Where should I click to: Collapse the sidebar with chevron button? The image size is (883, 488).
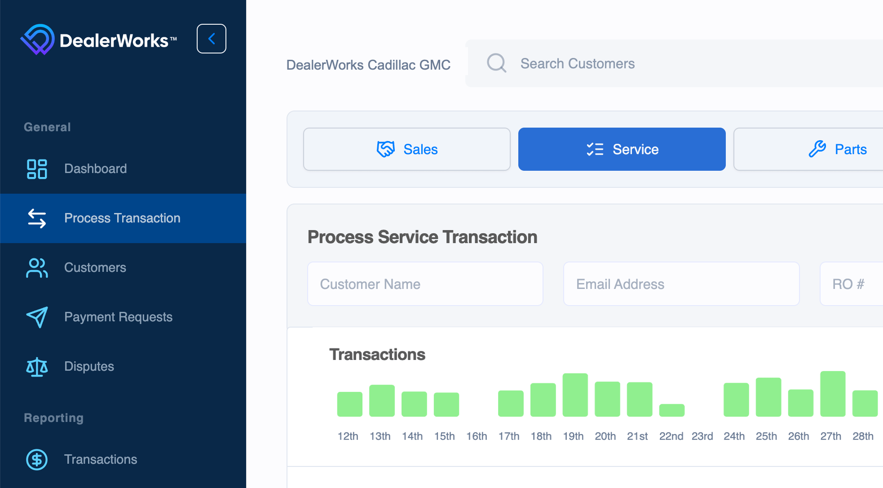tap(211, 39)
